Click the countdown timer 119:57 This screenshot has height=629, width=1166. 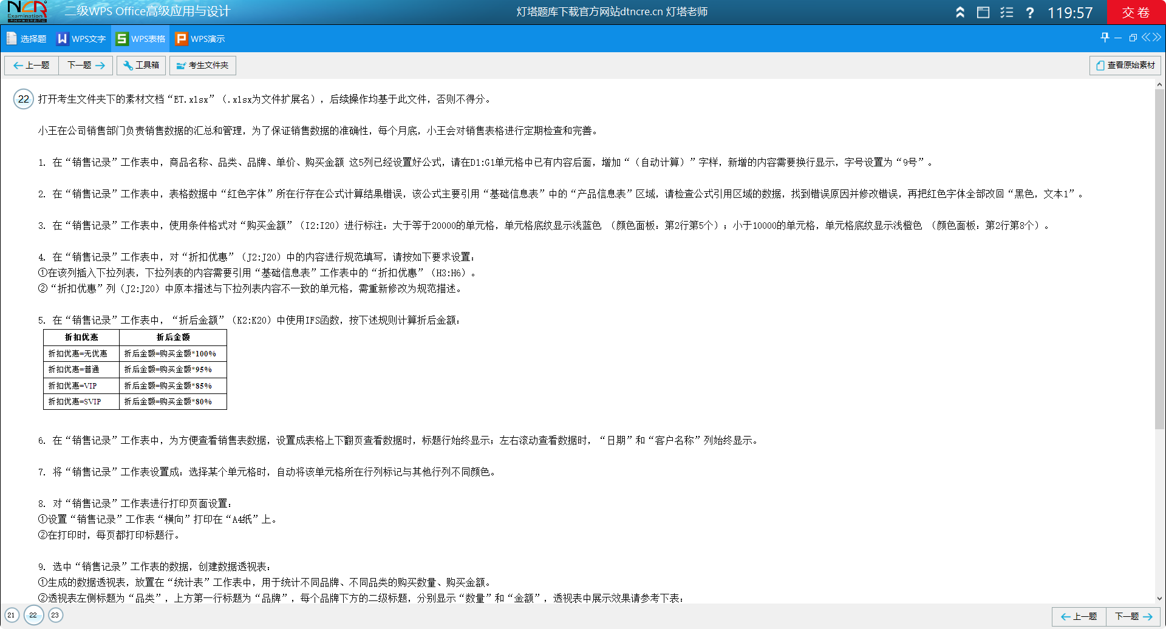[x=1070, y=13]
